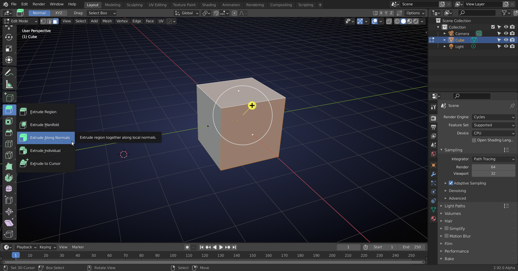Switch to face select mode
518x271 pixels.
pyautogui.click(x=55, y=21)
